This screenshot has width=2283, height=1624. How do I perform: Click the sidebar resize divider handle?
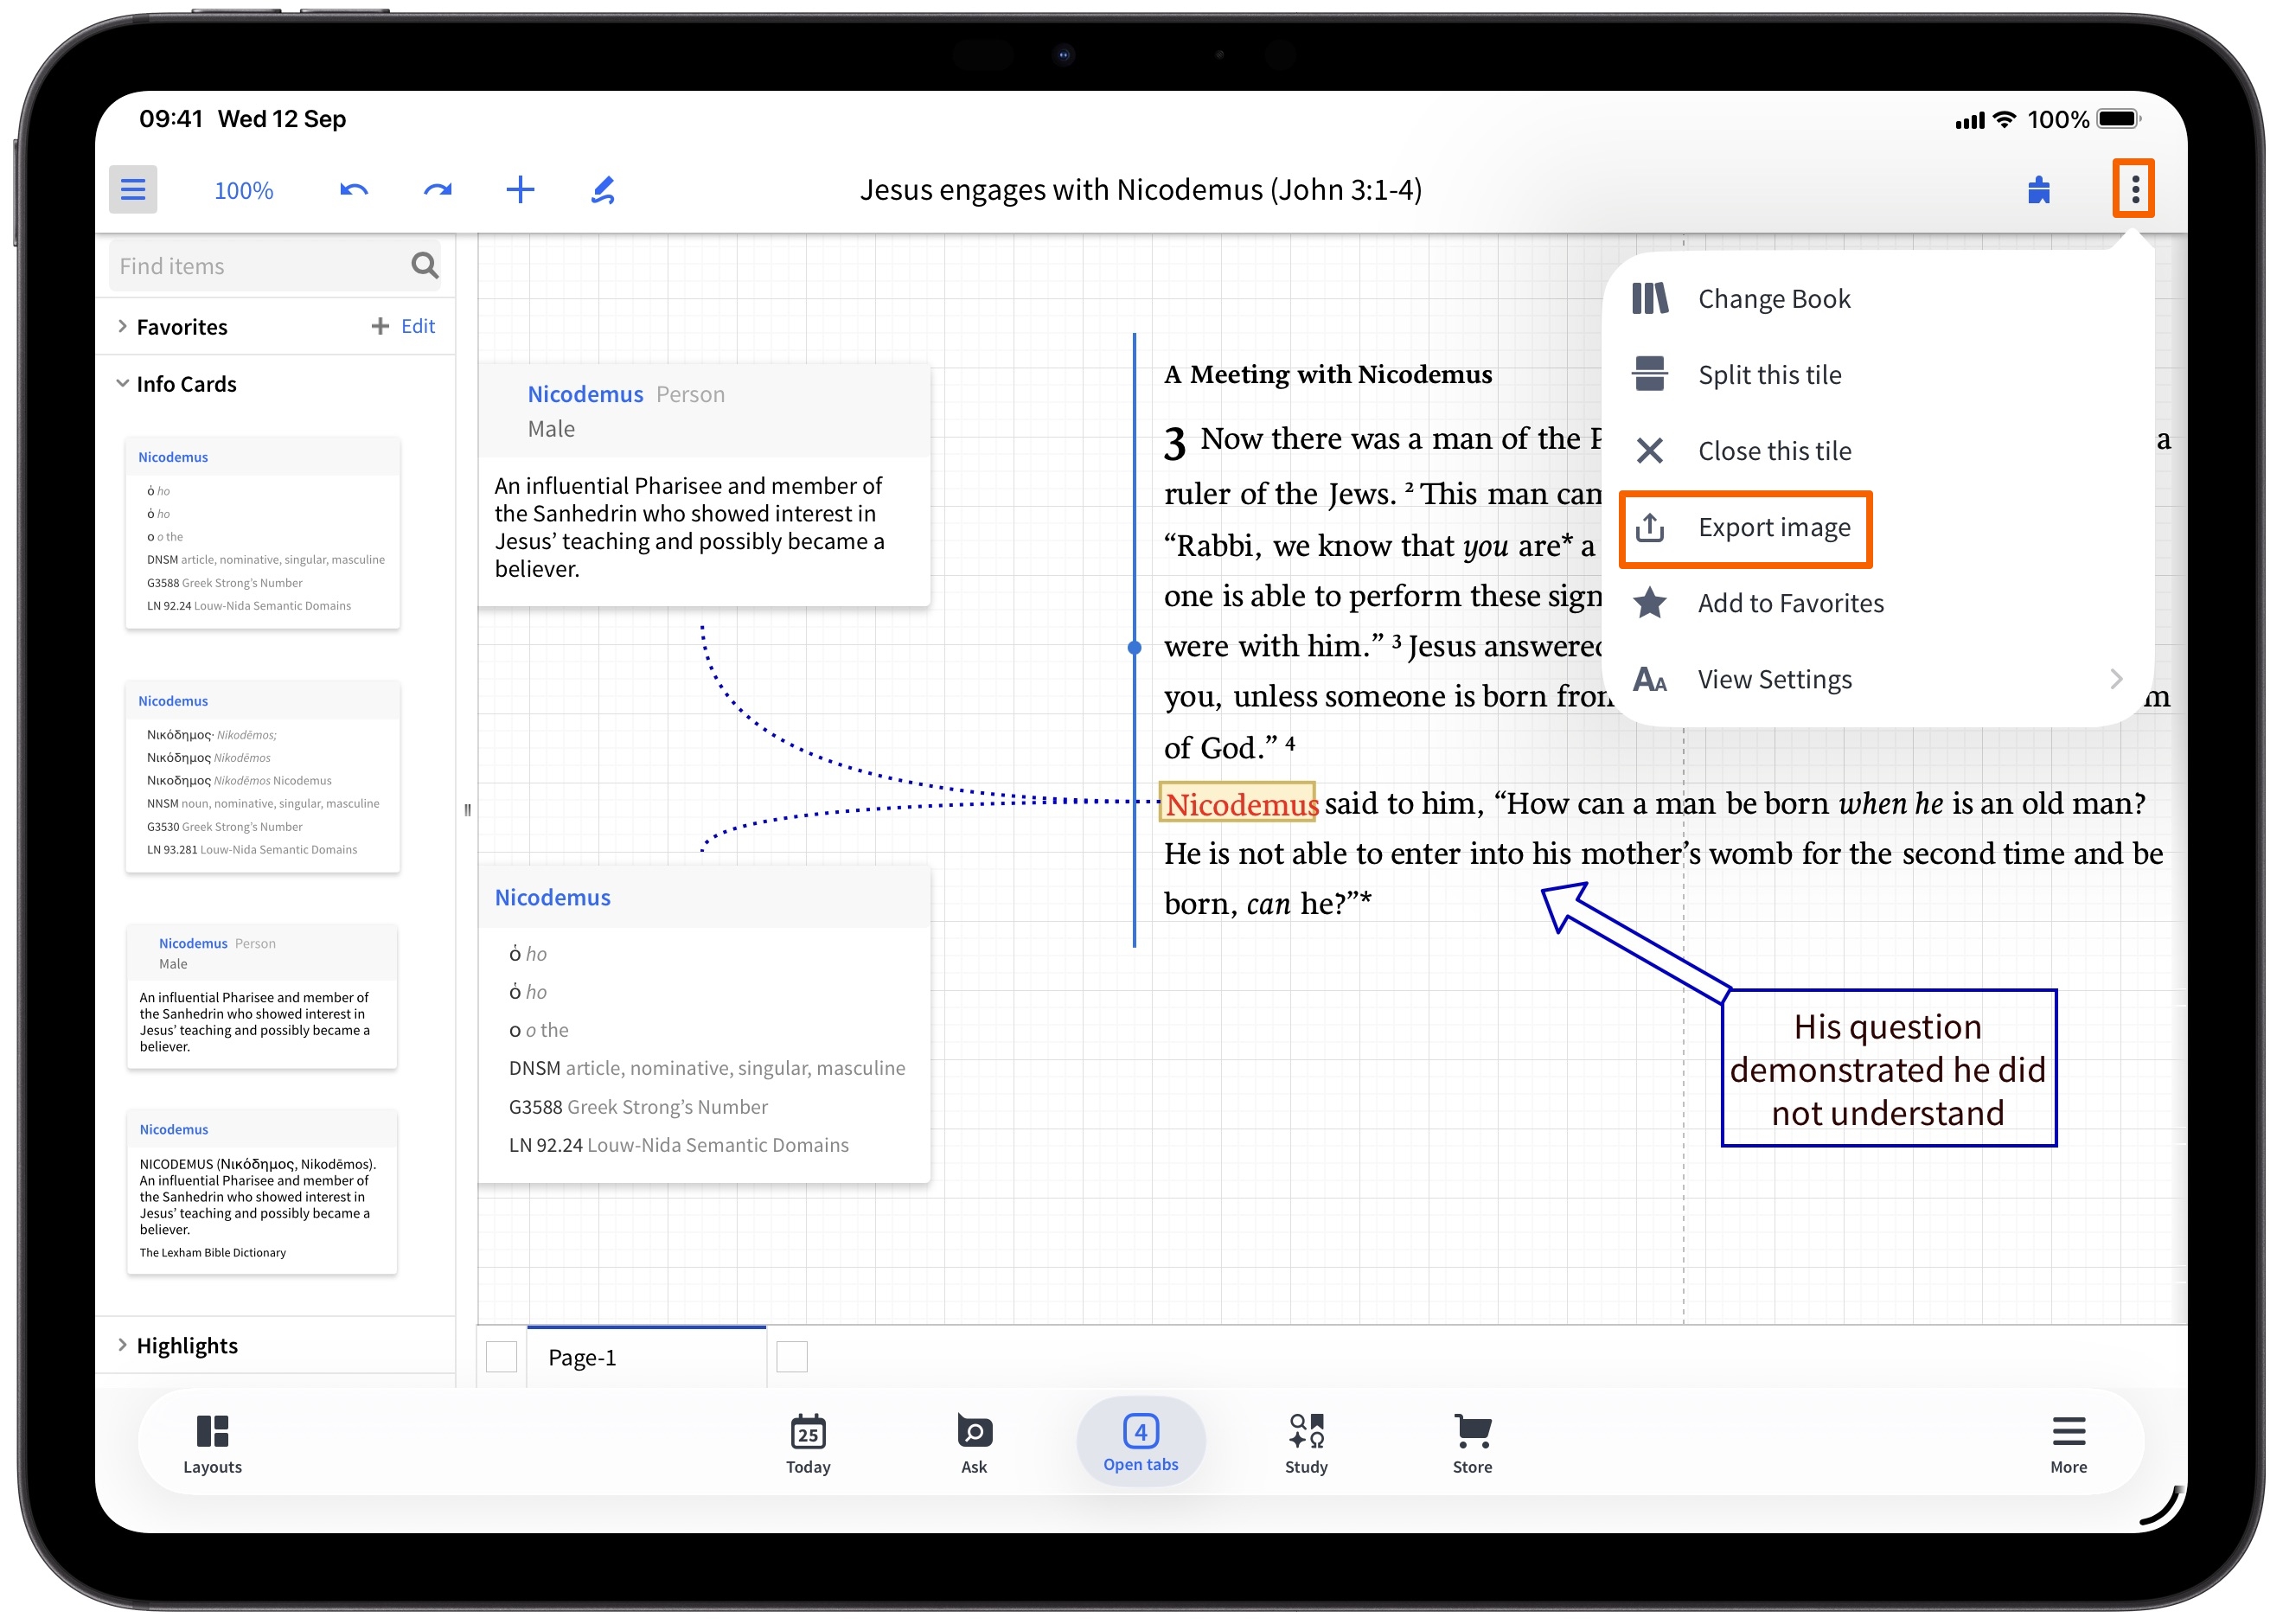coord(467,810)
